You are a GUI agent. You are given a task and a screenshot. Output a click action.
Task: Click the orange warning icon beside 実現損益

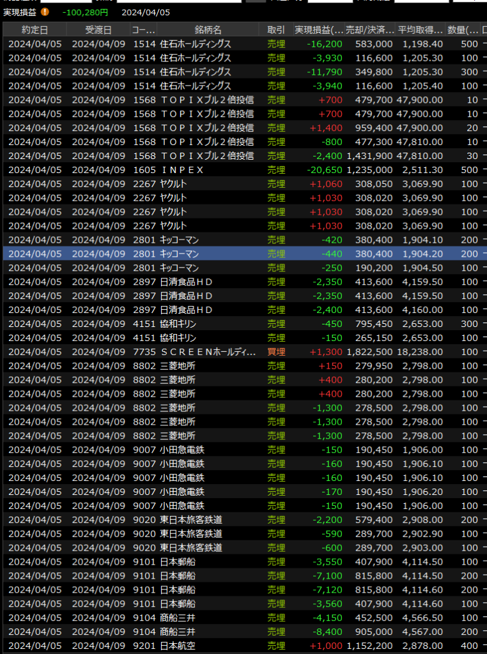(x=44, y=11)
